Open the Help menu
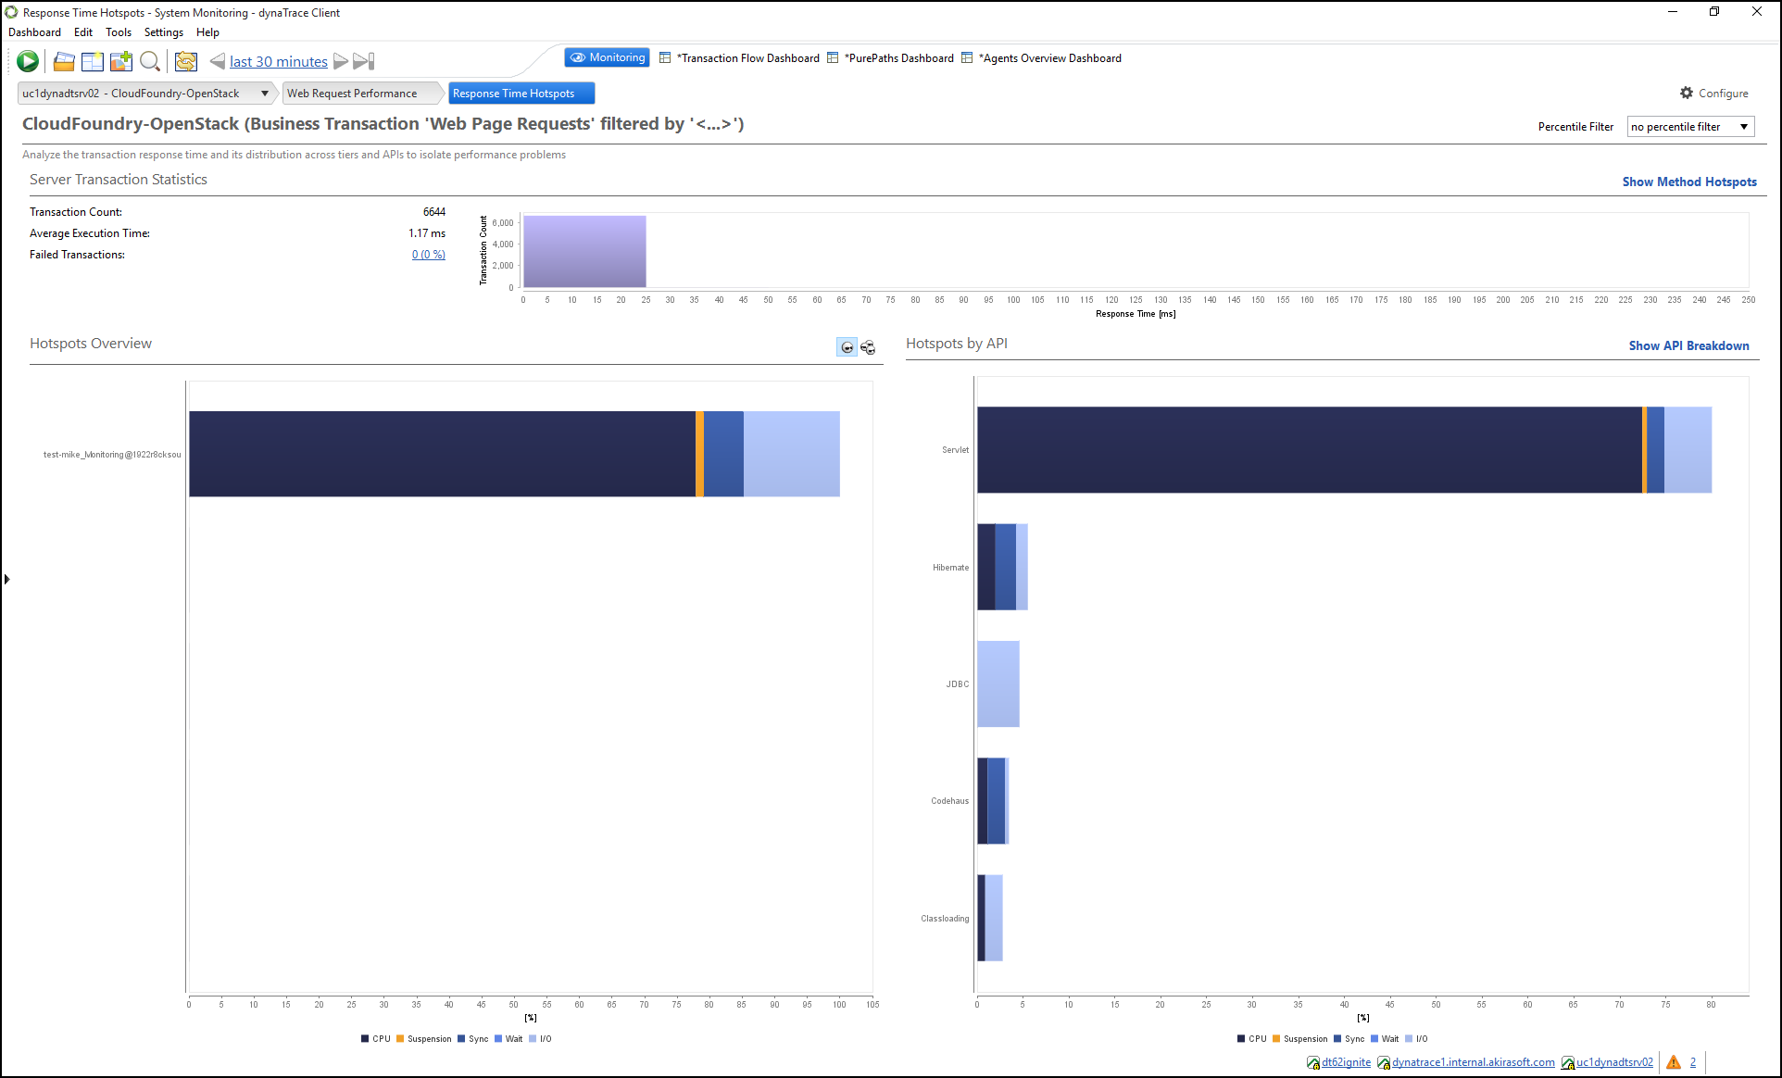The height and width of the screenshot is (1078, 1782). pos(207,32)
